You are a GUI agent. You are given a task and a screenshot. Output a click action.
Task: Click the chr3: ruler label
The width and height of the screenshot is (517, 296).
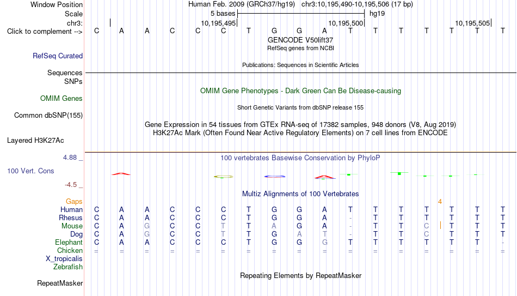click(75, 23)
